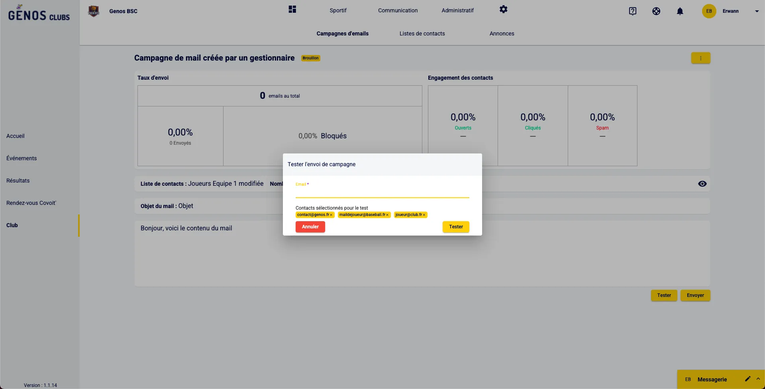
Task: Expand the Messagerie panel chevron
Action: click(x=758, y=379)
